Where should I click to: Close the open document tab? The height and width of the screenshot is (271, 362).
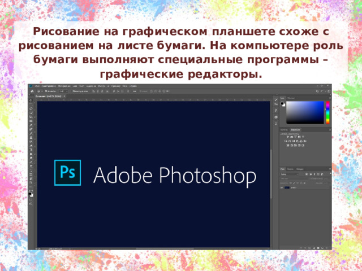coord(64,96)
